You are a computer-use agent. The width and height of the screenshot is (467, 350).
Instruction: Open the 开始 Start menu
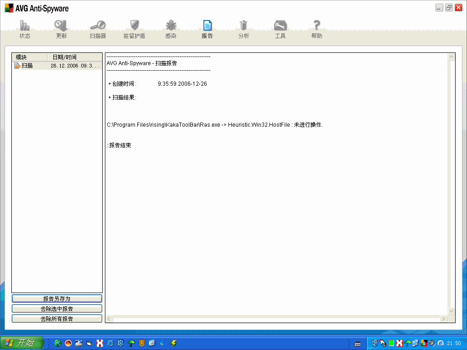(22, 343)
